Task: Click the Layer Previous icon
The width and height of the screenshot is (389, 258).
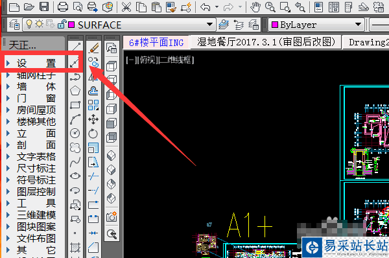Action: [239, 25]
